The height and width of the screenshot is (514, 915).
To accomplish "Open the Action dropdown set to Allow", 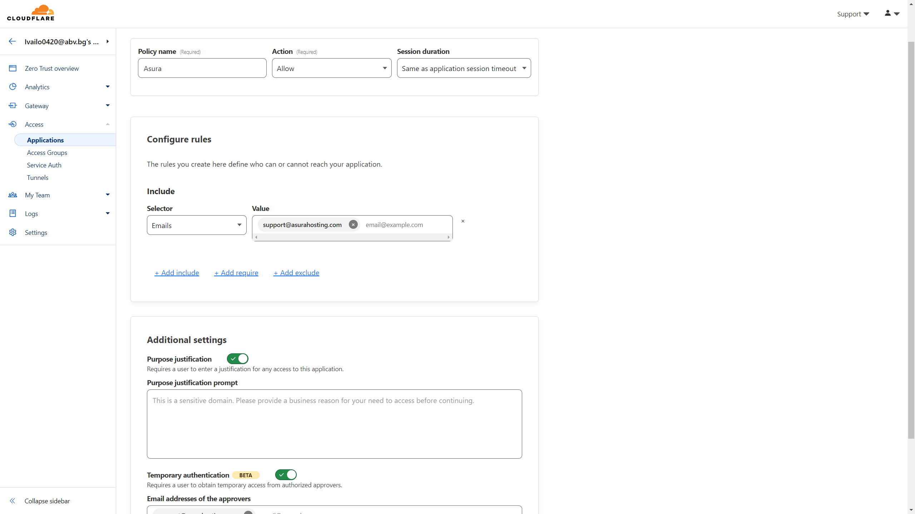I will click(331, 68).
